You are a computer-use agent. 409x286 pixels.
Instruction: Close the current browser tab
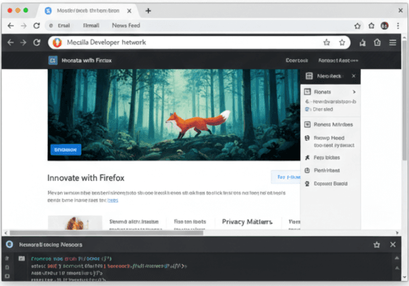click(x=129, y=11)
